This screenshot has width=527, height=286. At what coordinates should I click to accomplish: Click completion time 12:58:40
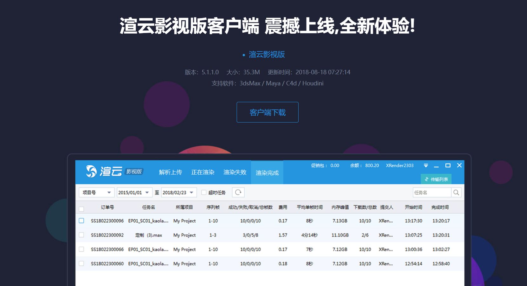tap(441, 263)
